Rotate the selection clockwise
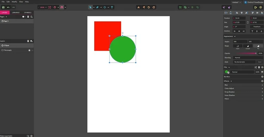The height and width of the screenshot is (137, 264). [x=154, y=7]
